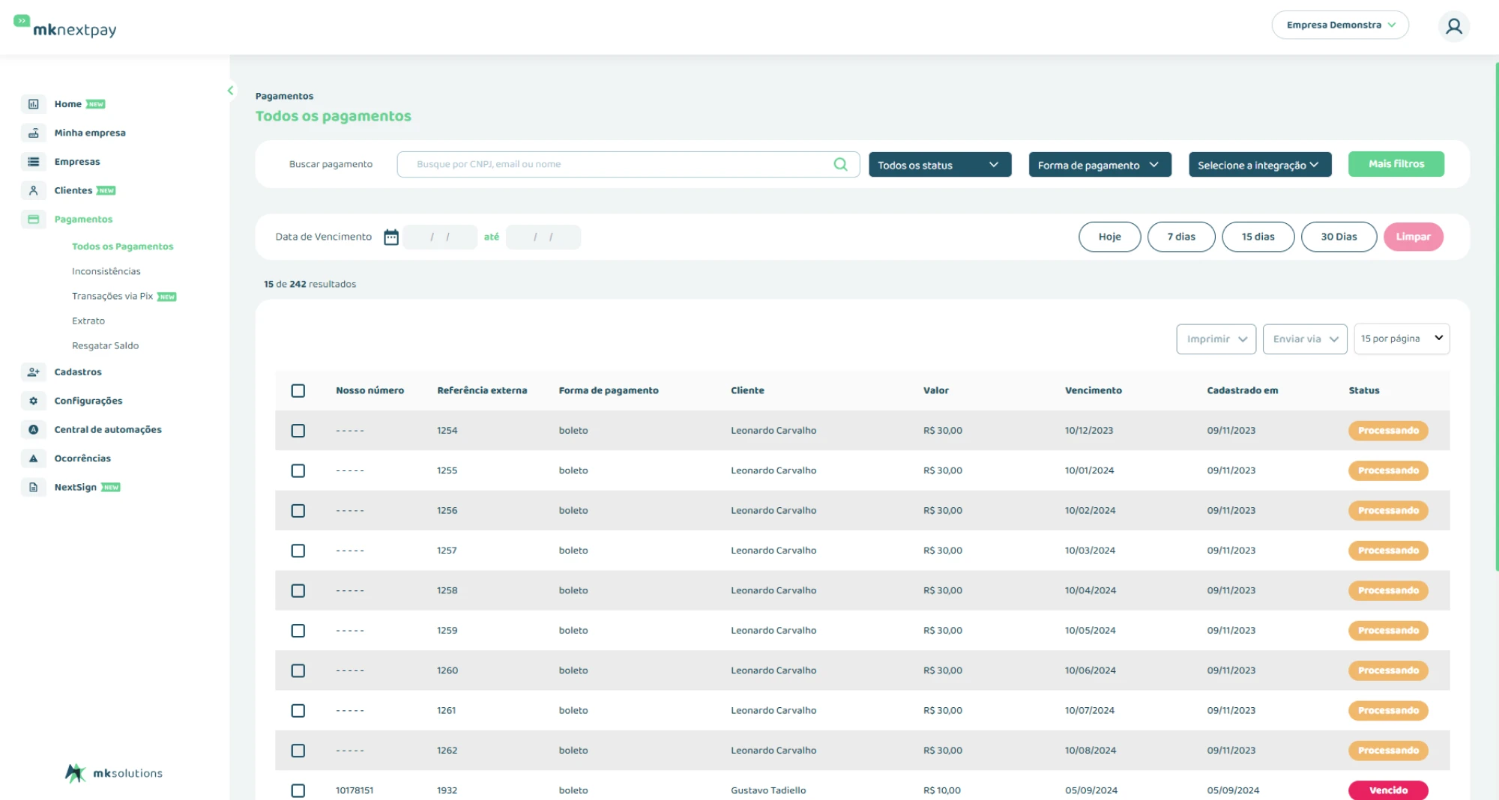Click the Home sidebar icon
Screen dimensions: 1499x800
click(x=33, y=104)
